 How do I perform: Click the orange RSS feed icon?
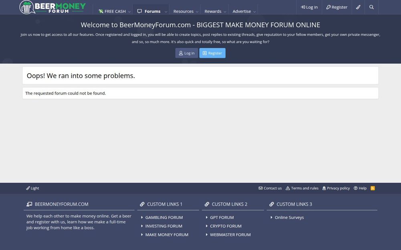pos(373,188)
